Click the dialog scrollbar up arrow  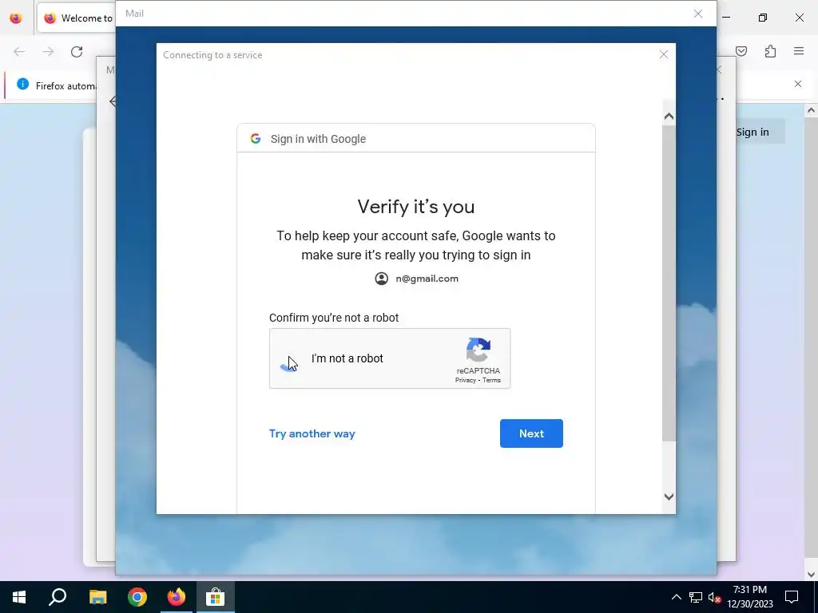(x=669, y=117)
